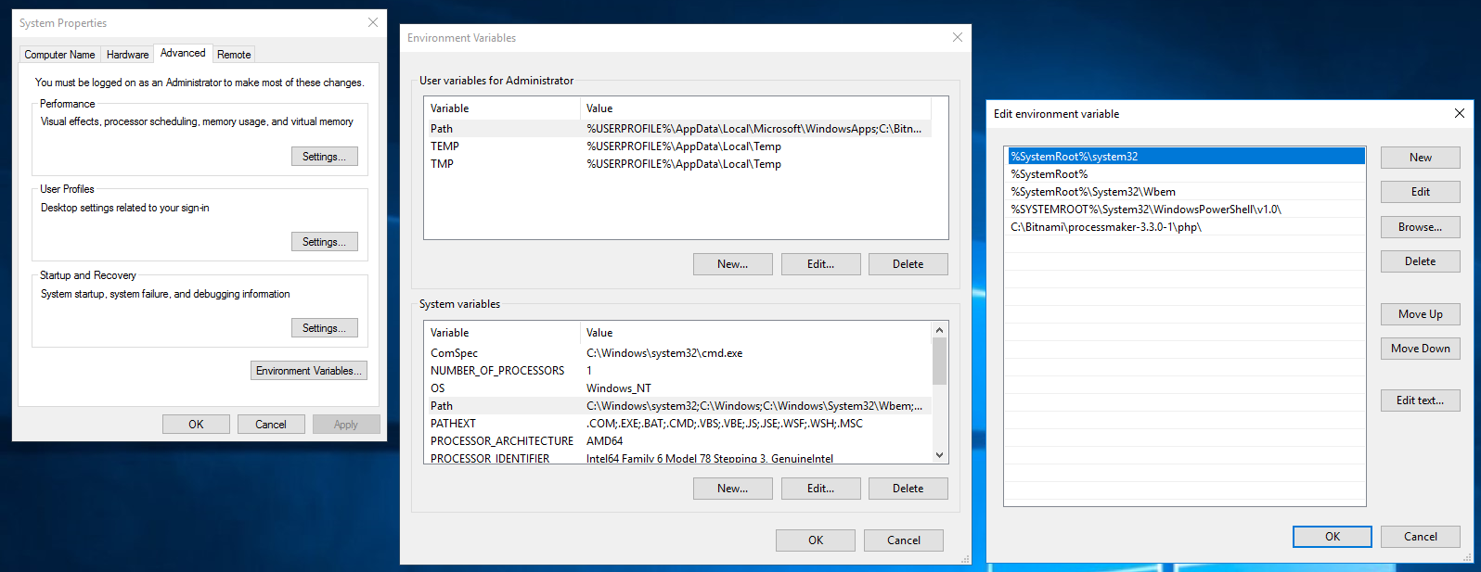The image size is (1481, 572).
Task: Click Delete under system variables
Action: tap(908, 489)
